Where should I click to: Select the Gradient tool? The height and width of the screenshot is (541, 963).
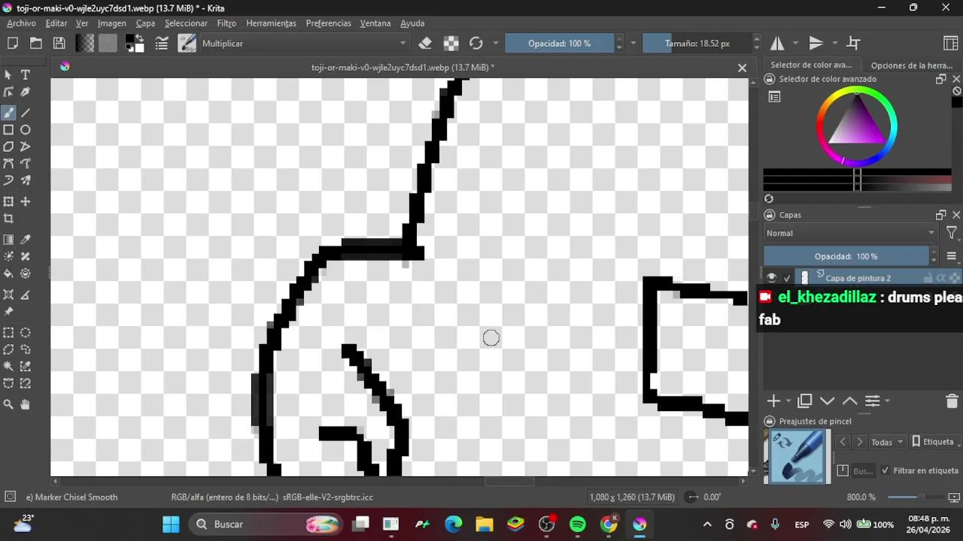(8, 240)
